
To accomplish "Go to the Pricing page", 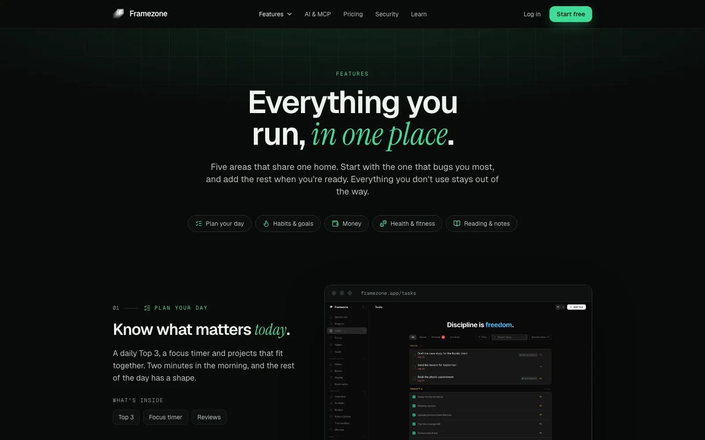I will point(353,14).
